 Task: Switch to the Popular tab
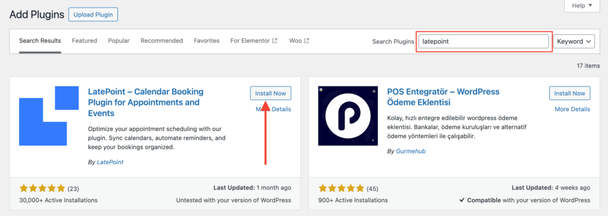click(119, 41)
